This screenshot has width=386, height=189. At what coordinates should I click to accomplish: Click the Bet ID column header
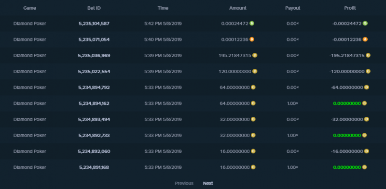[x=94, y=8]
